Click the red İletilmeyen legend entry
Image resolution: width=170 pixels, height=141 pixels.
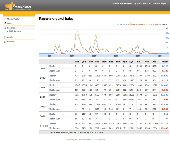[136, 24]
